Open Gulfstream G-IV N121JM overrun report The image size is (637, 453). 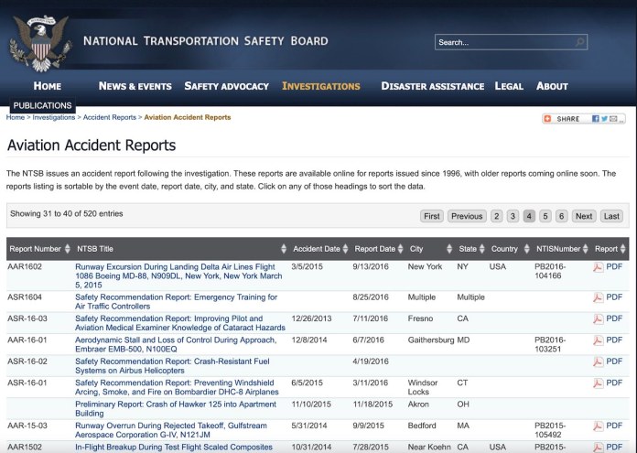pyautogui.click(x=171, y=430)
